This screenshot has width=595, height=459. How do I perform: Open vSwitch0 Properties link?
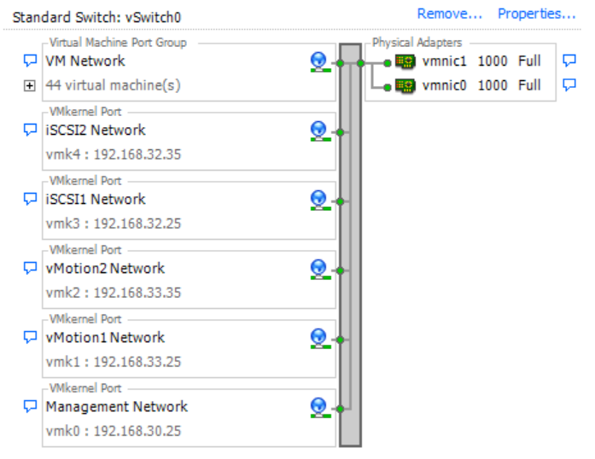[x=537, y=14]
